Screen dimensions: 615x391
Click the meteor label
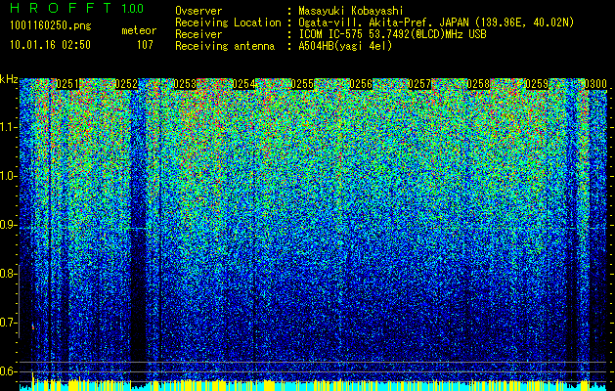coord(139,30)
